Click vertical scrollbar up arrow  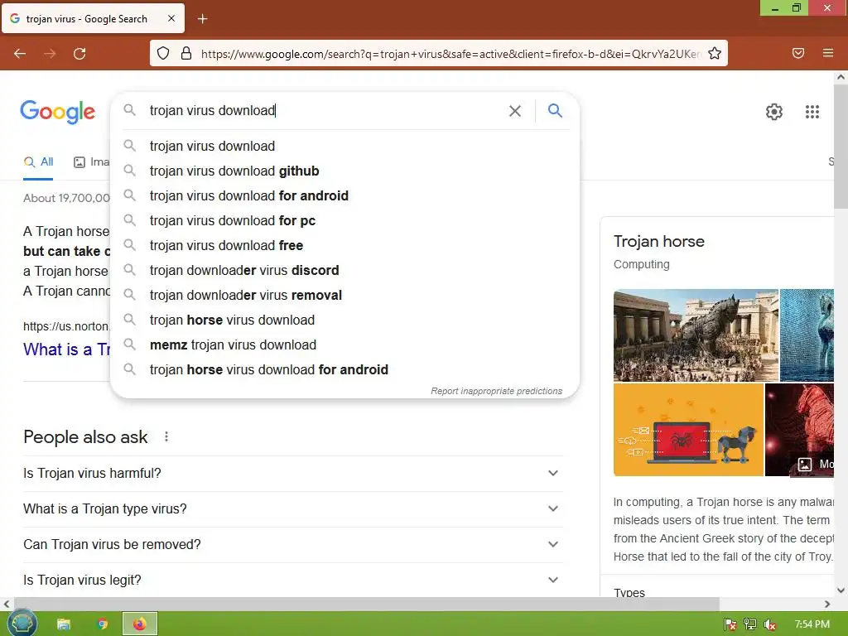pos(841,77)
